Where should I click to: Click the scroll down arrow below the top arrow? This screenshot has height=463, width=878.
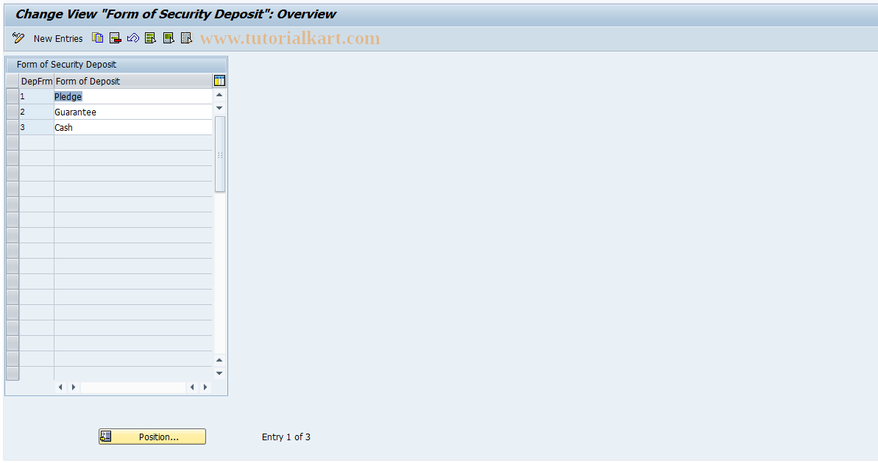219,108
